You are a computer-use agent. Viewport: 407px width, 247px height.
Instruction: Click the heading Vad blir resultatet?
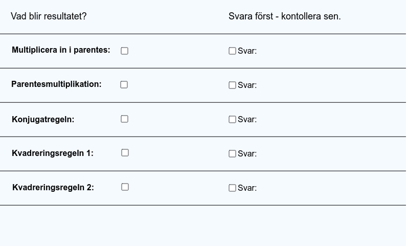pos(49,16)
